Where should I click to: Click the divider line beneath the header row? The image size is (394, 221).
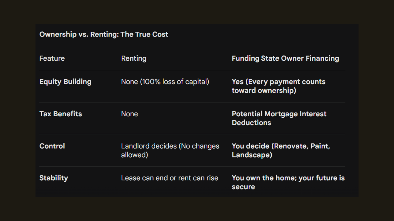192,70
